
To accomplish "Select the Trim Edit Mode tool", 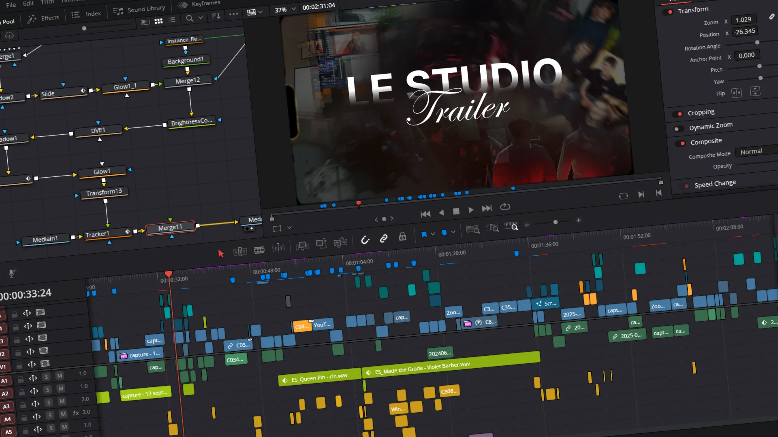I will coord(240,252).
